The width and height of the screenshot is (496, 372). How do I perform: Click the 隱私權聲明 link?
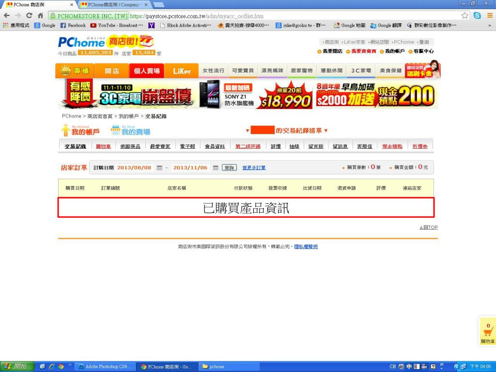click(x=306, y=247)
